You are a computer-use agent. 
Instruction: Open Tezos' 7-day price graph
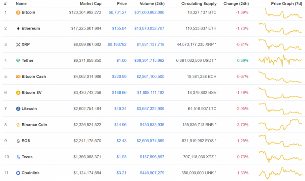coord(280,157)
